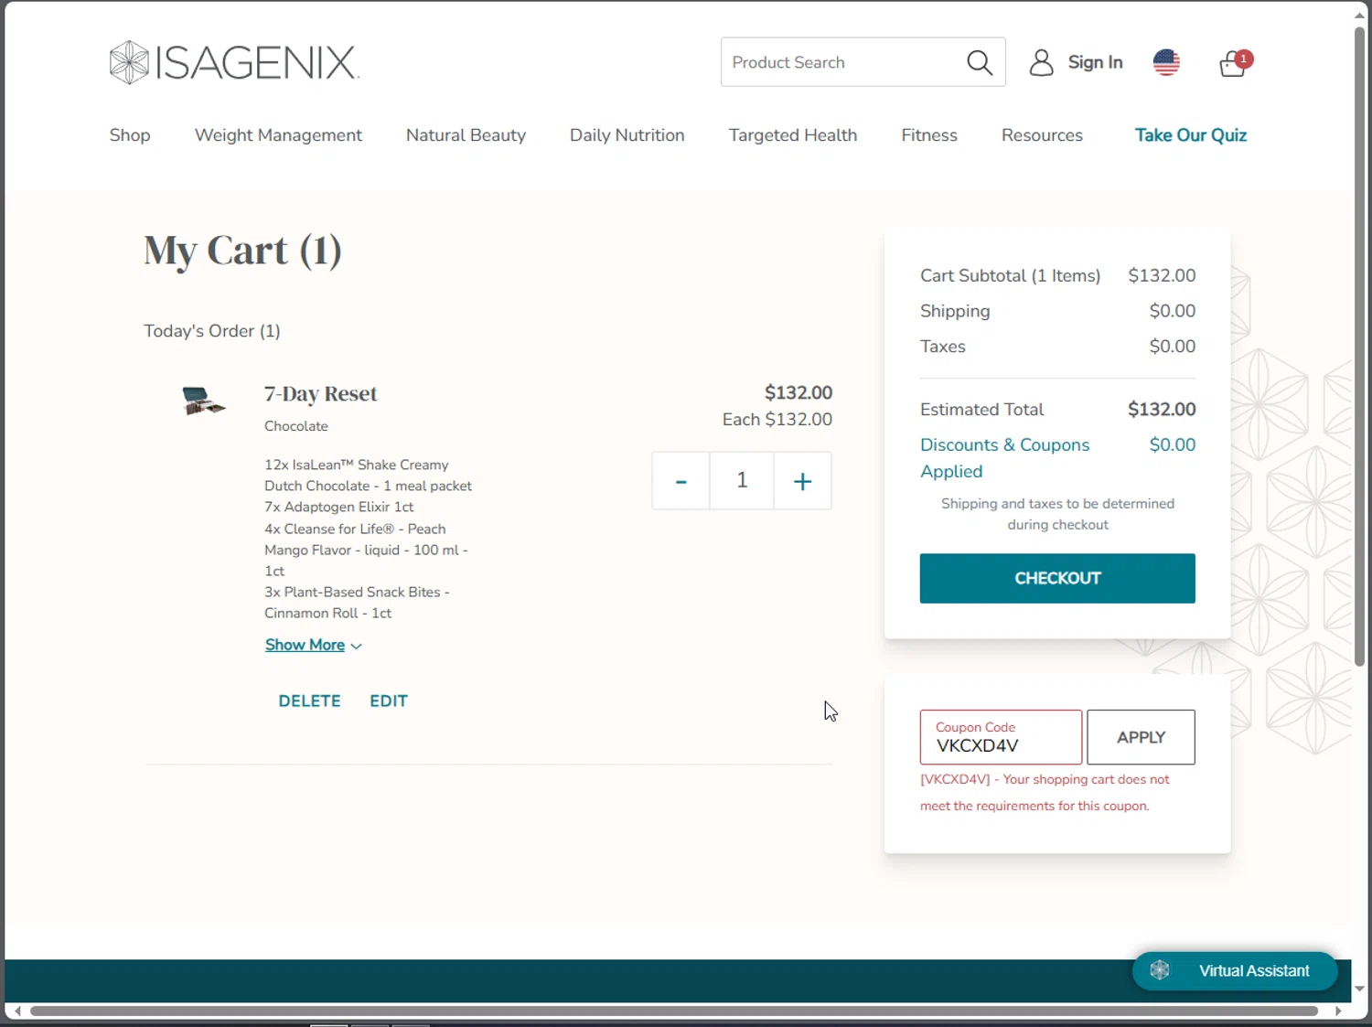Click the user account icon
The width and height of the screenshot is (1372, 1027).
tap(1041, 62)
